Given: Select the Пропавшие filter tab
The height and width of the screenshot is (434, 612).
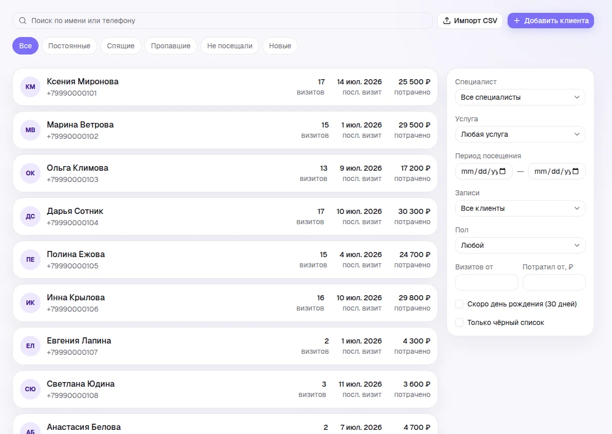Looking at the screenshot, I should (x=171, y=46).
